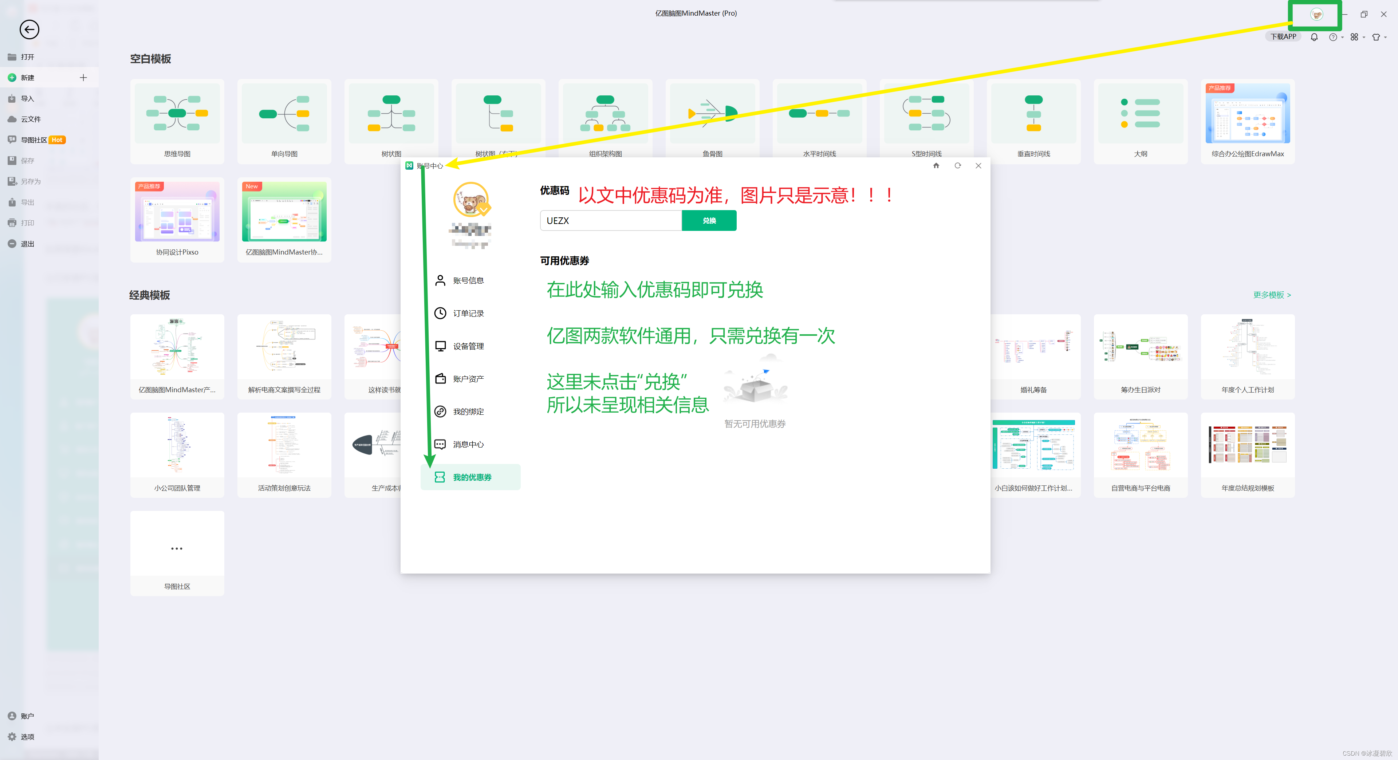Choose the 垂直时间线 template

pos(1033,122)
